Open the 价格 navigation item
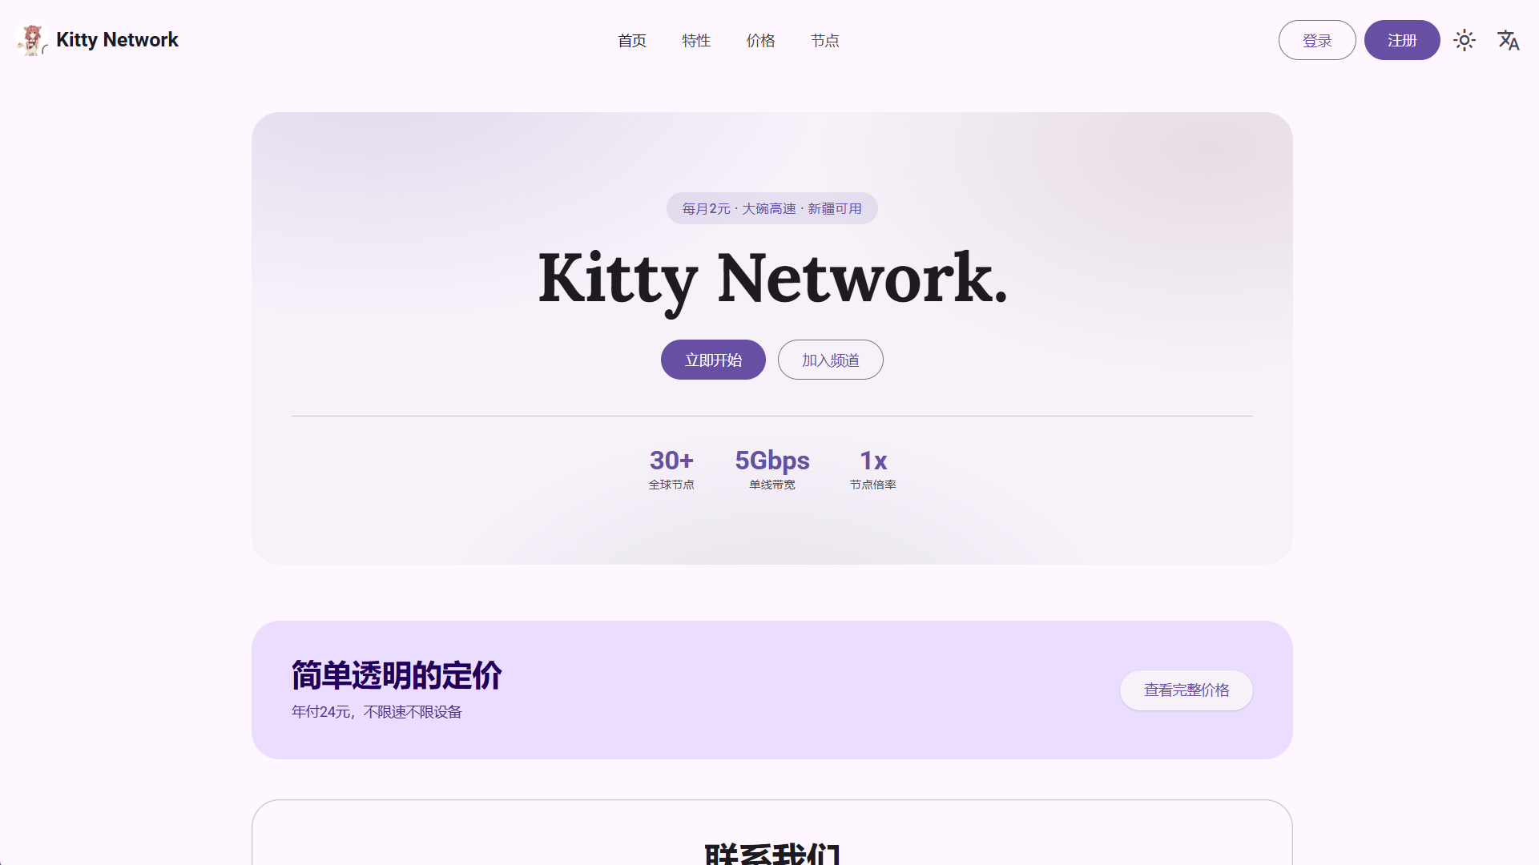The height and width of the screenshot is (865, 1539). (x=760, y=40)
